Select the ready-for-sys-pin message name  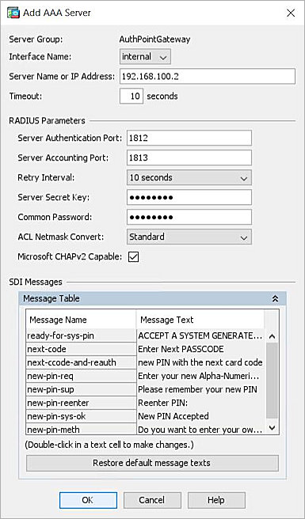pos(81,336)
